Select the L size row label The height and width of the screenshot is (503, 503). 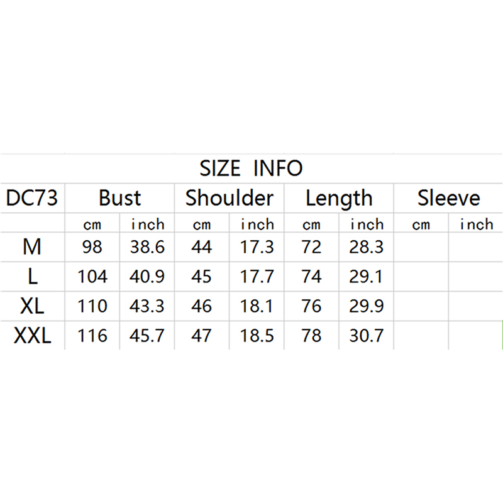(x=31, y=277)
